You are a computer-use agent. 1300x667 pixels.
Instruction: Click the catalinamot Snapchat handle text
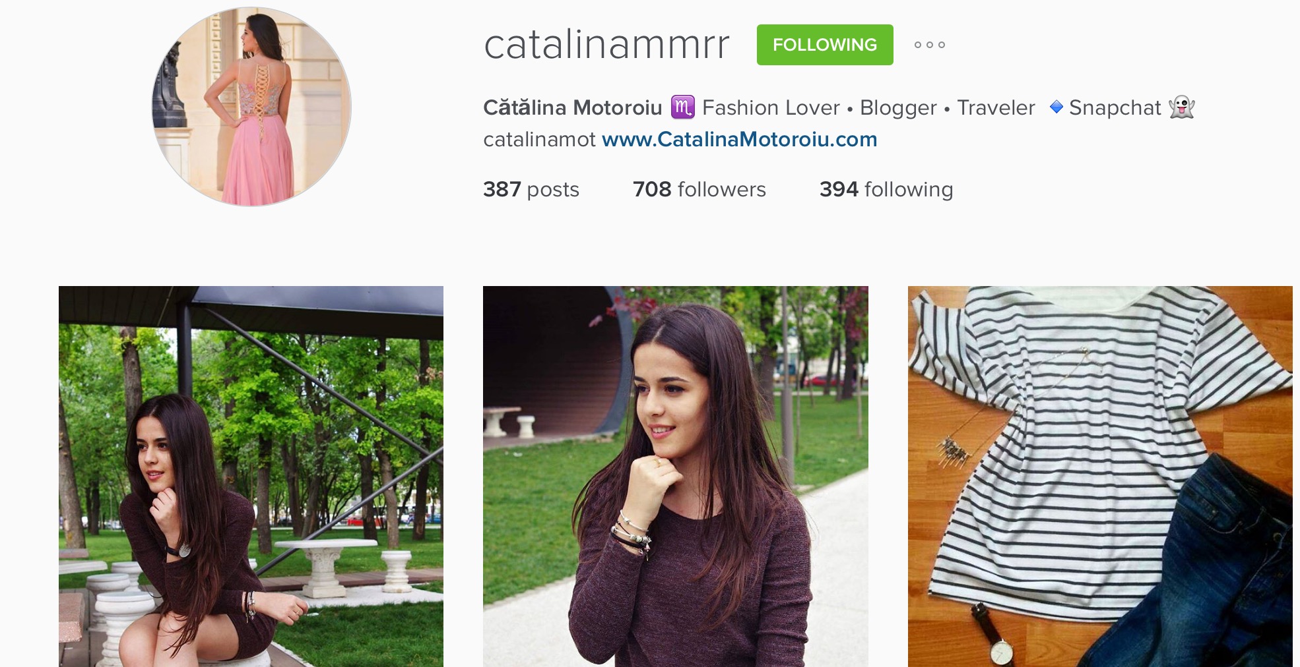click(539, 140)
